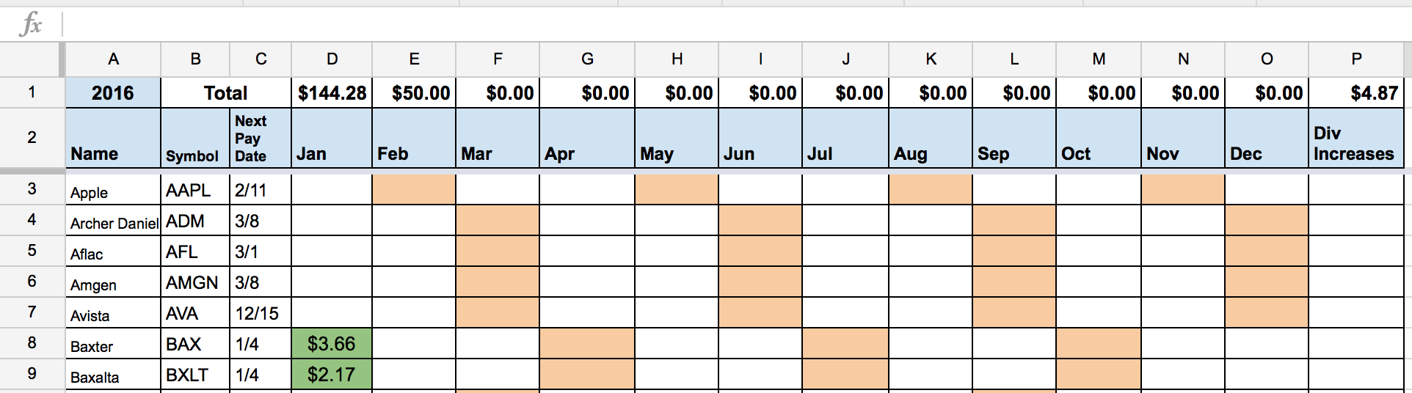Click the 2016 year cell
1412x393 pixels.
(113, 93)
